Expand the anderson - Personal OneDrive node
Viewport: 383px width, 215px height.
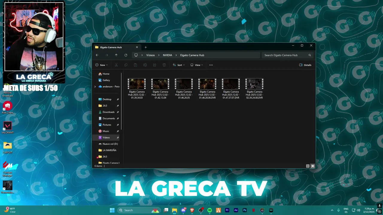pyautogui.click(x=95, y=87)
